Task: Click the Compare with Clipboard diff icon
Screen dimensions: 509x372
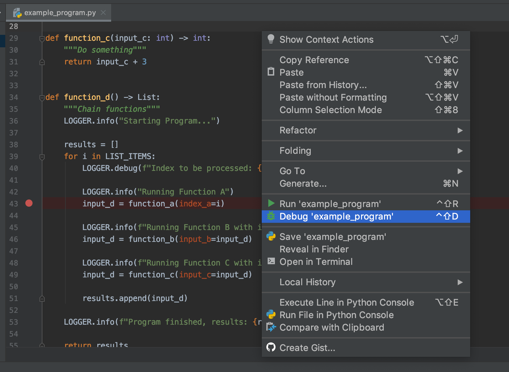Action: click(x=271, y=327)
